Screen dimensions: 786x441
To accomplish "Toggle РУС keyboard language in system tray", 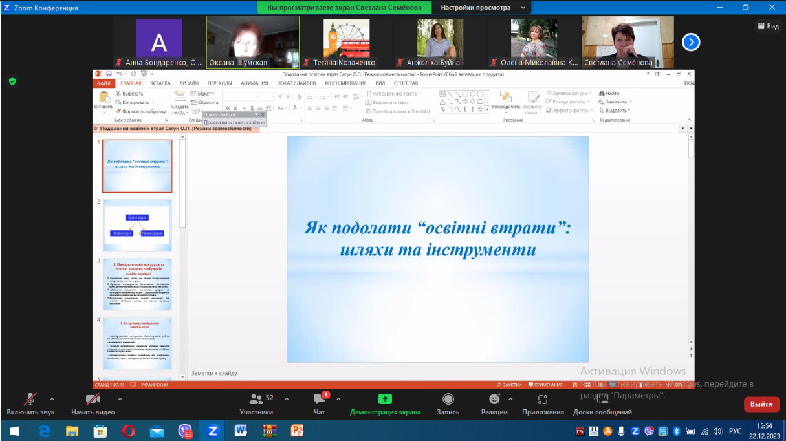I will (x=735, y=431).
